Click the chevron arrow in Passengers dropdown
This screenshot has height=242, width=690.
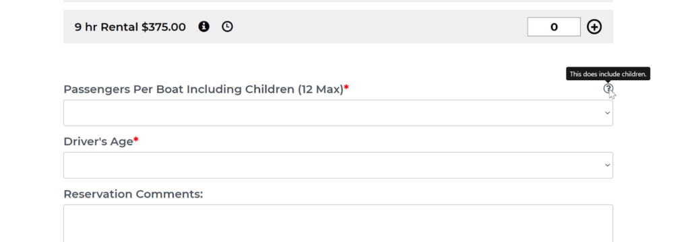tap(607, 113)
